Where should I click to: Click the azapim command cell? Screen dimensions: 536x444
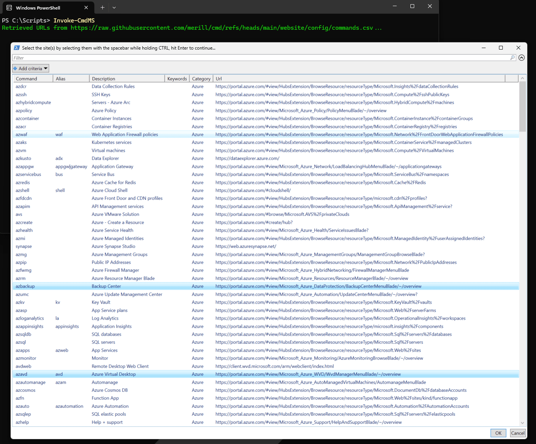coord(23,206)
